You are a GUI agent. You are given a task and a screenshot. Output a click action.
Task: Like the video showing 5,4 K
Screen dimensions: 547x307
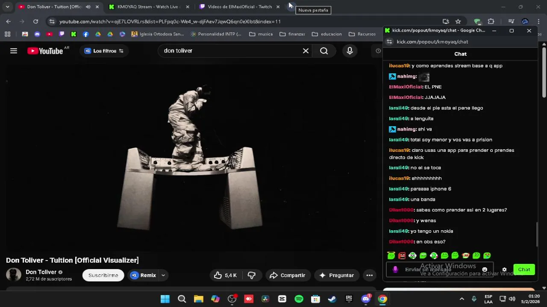pos(226,275)
